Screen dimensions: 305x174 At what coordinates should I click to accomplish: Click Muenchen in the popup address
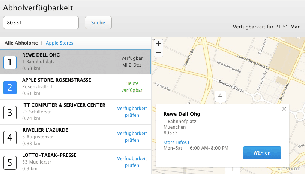[x=174, y=127]
